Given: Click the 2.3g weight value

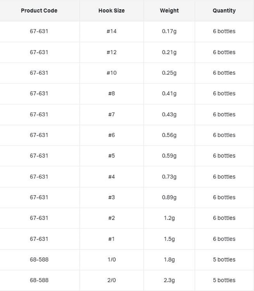Looking at the screenshot, I should coord(169,280).
